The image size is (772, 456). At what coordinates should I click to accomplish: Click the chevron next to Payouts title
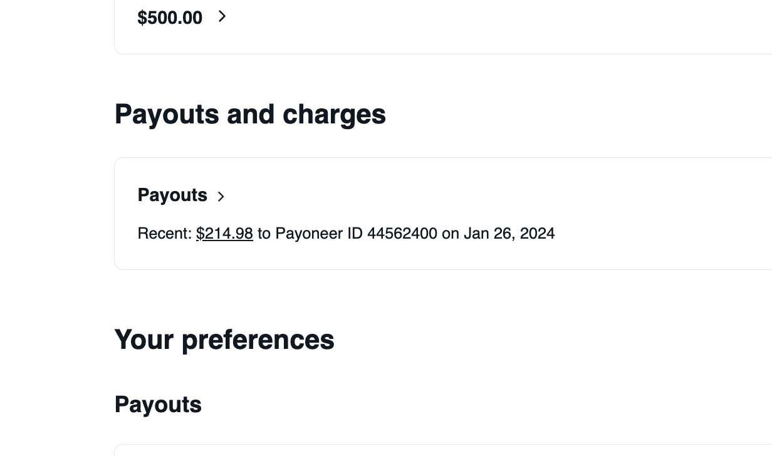[x=221, y=197]
